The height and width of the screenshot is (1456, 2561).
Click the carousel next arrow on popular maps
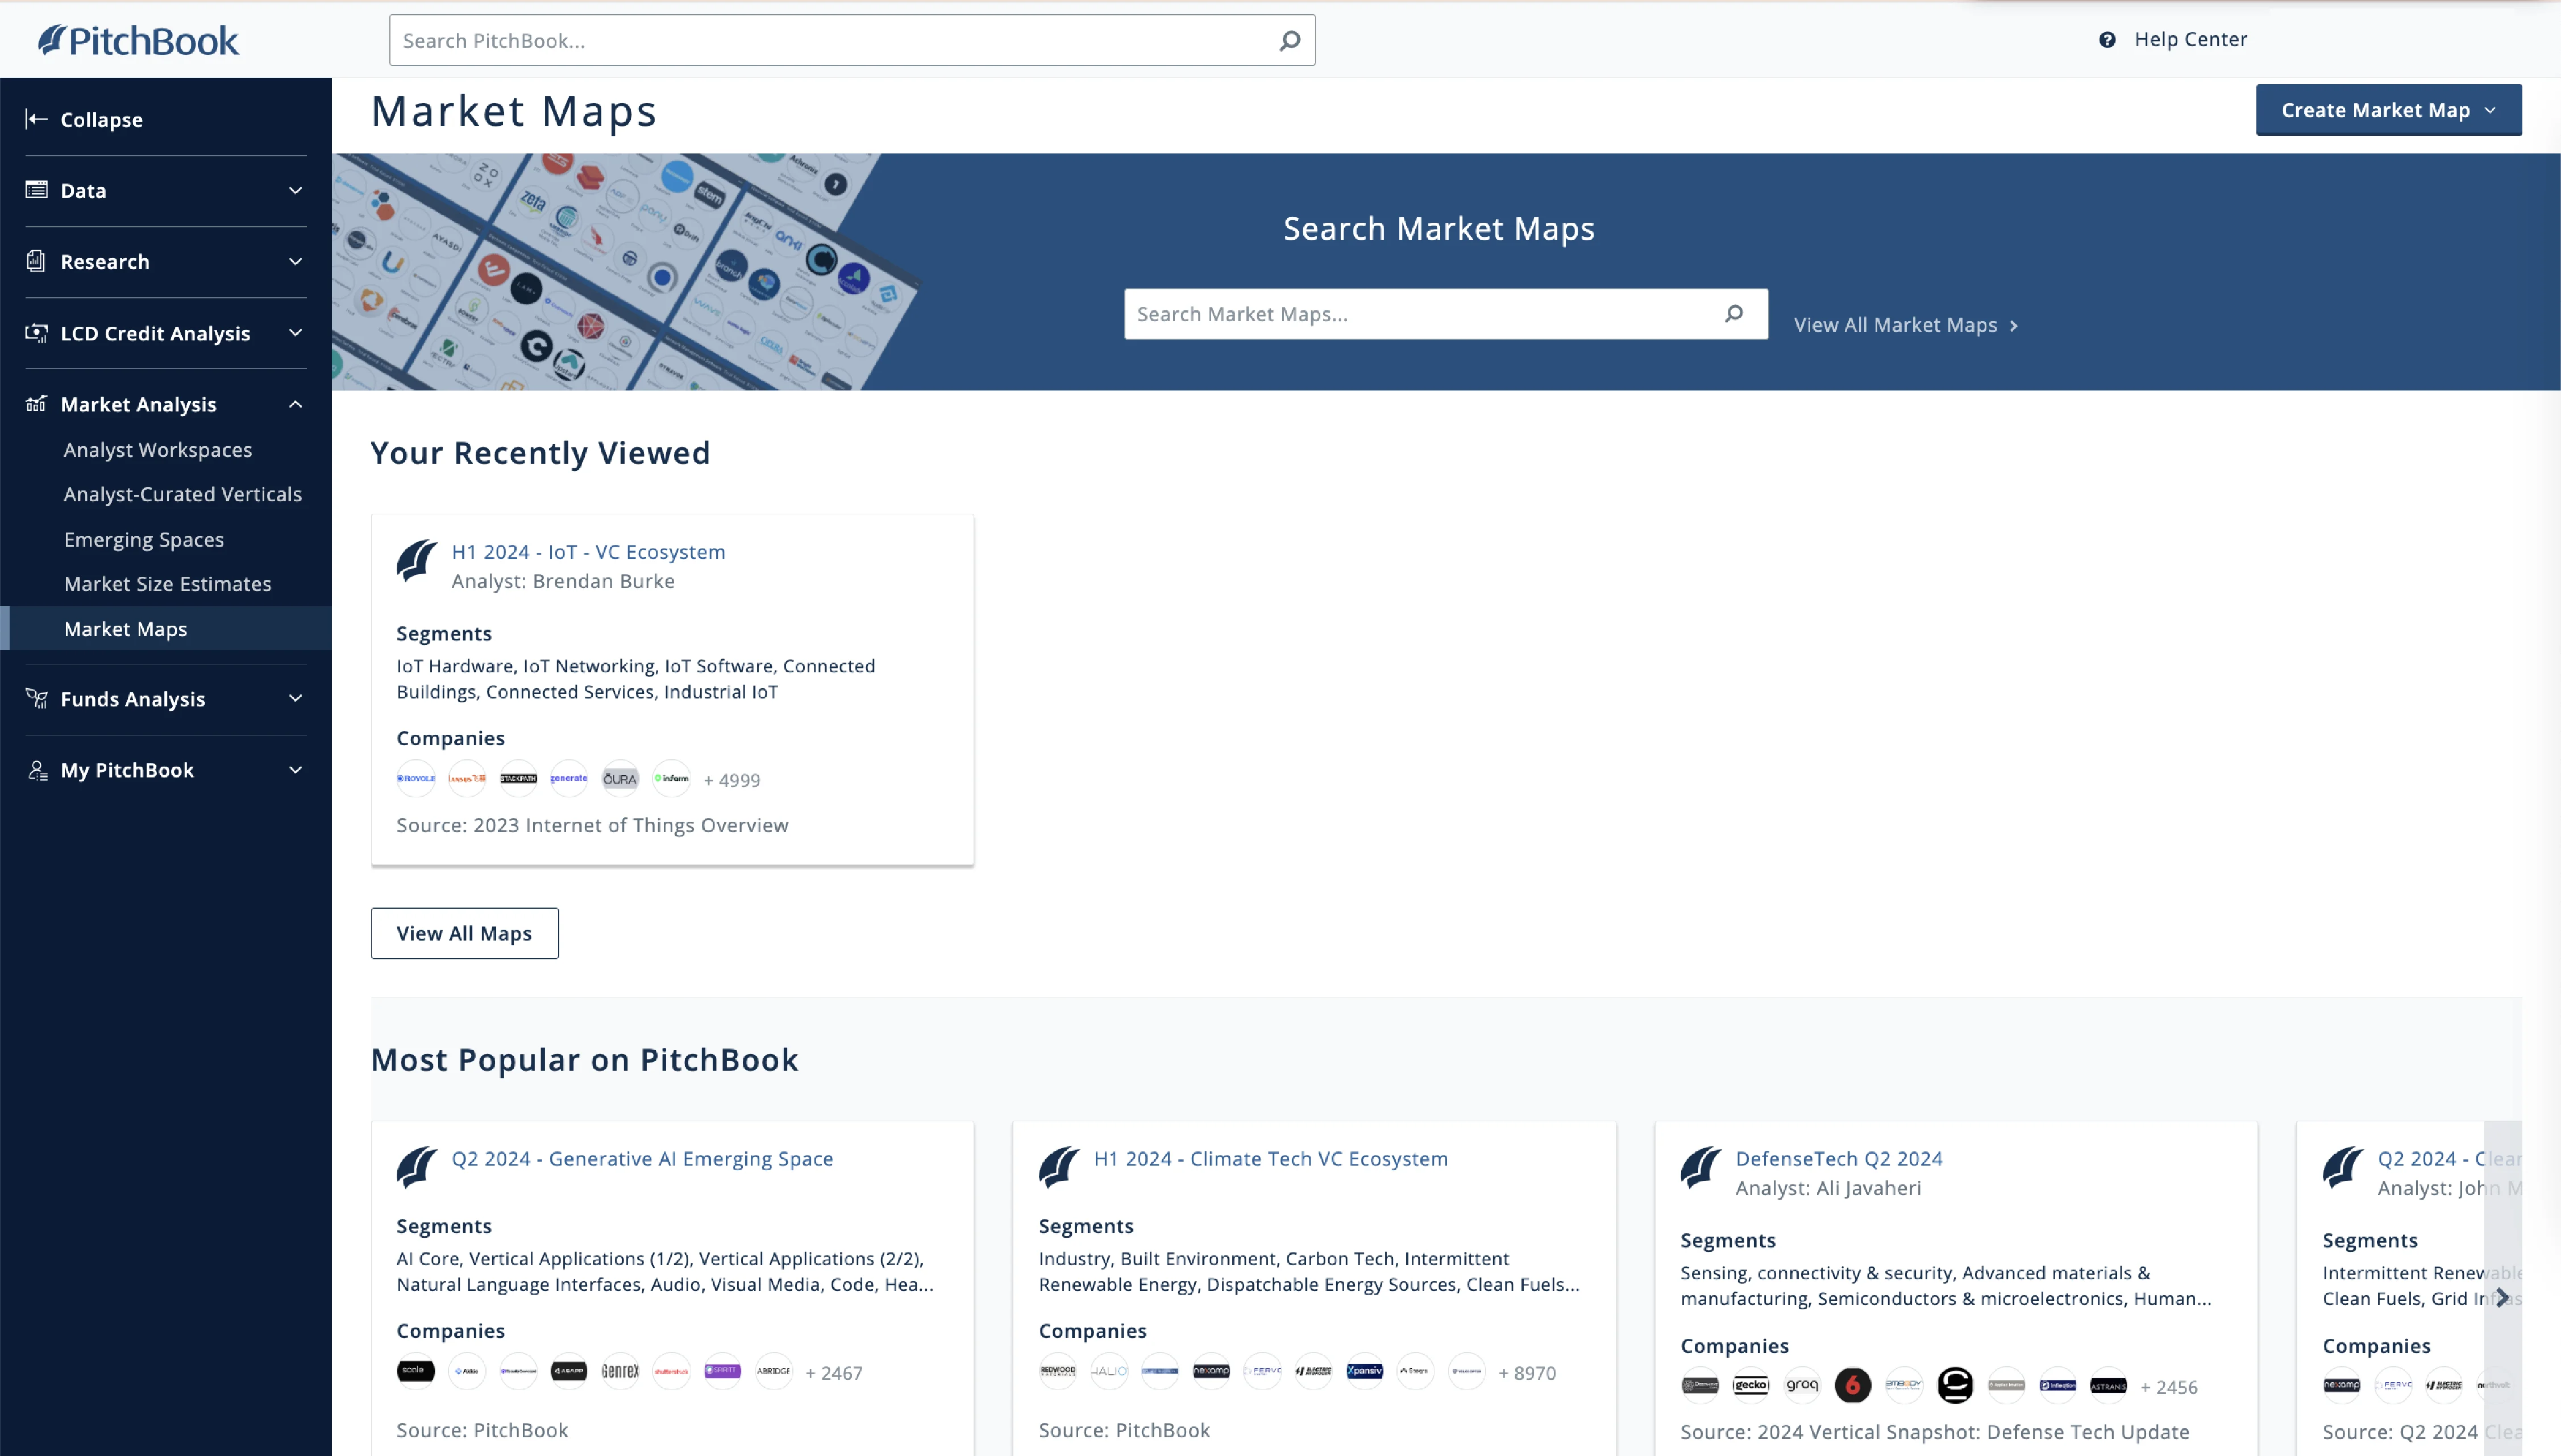click(x=2502, y=1297)
